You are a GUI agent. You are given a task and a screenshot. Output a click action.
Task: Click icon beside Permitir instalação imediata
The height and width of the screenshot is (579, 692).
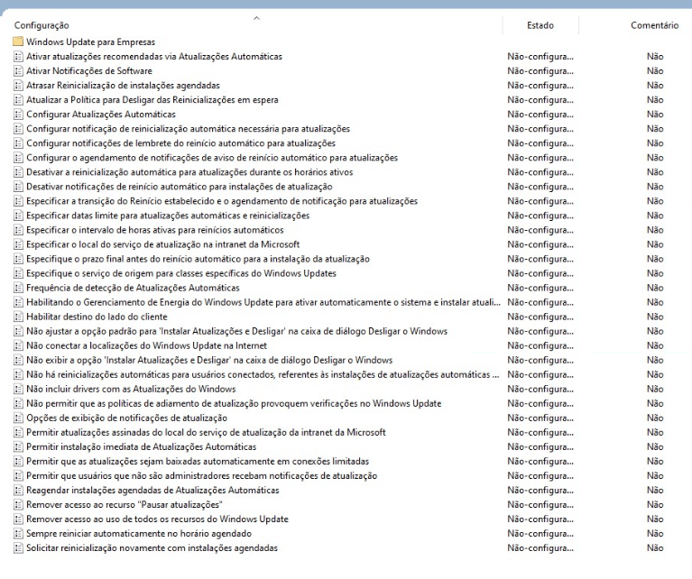[x=18, y=446]
